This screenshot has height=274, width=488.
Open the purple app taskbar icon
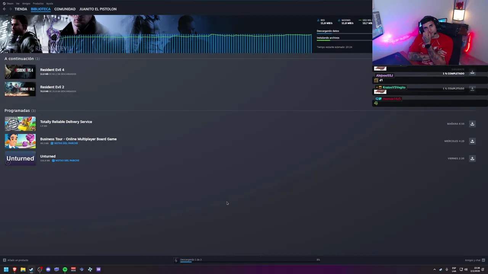click(x=98, y=269)
